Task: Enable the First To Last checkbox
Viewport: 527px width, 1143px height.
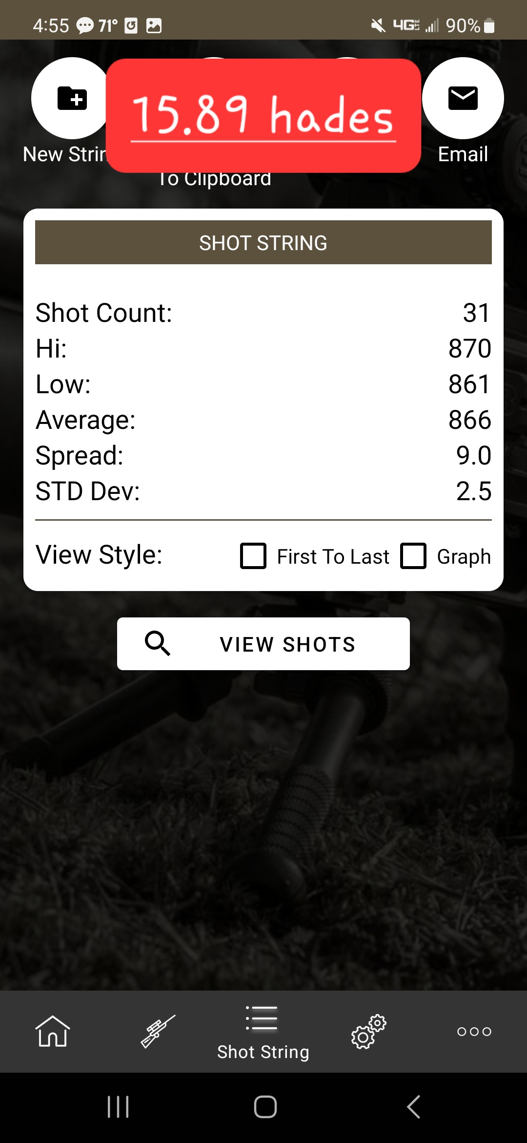Action: [x=253, y=556]
